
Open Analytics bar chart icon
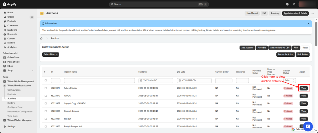tap(5, 47)
